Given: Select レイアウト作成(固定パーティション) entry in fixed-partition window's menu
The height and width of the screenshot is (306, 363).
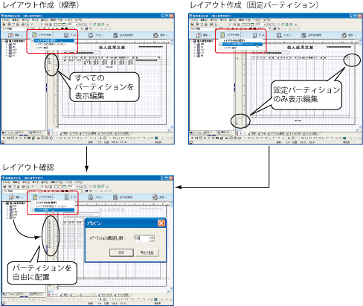Looking at the screenshot, I should [240, 44].
